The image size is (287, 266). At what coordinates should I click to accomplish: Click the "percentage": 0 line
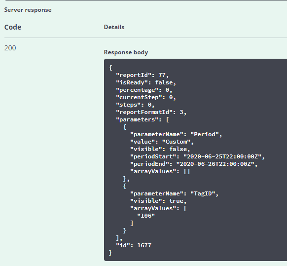tap(144, 90)
